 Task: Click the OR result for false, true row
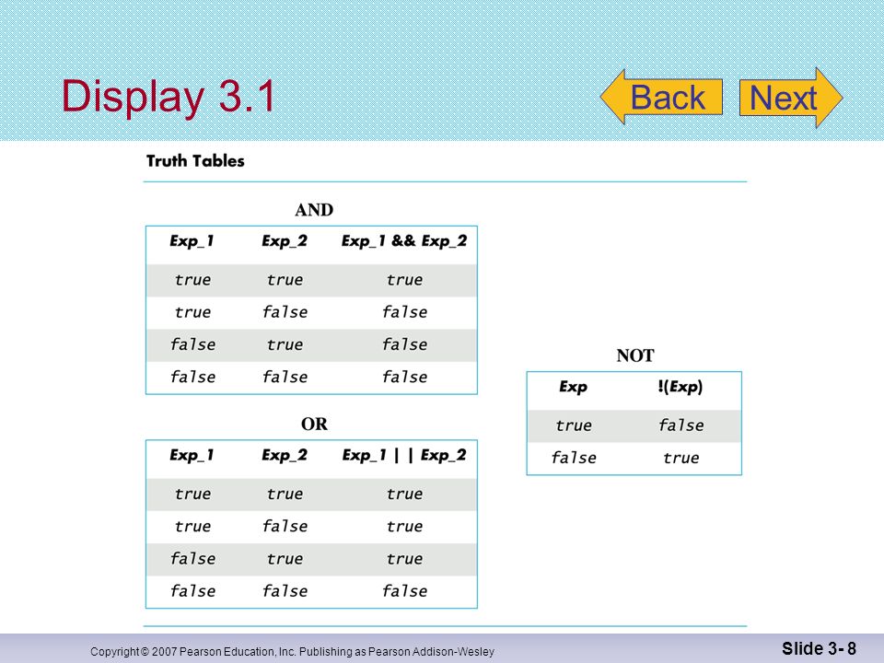click(x=404, y=559)
